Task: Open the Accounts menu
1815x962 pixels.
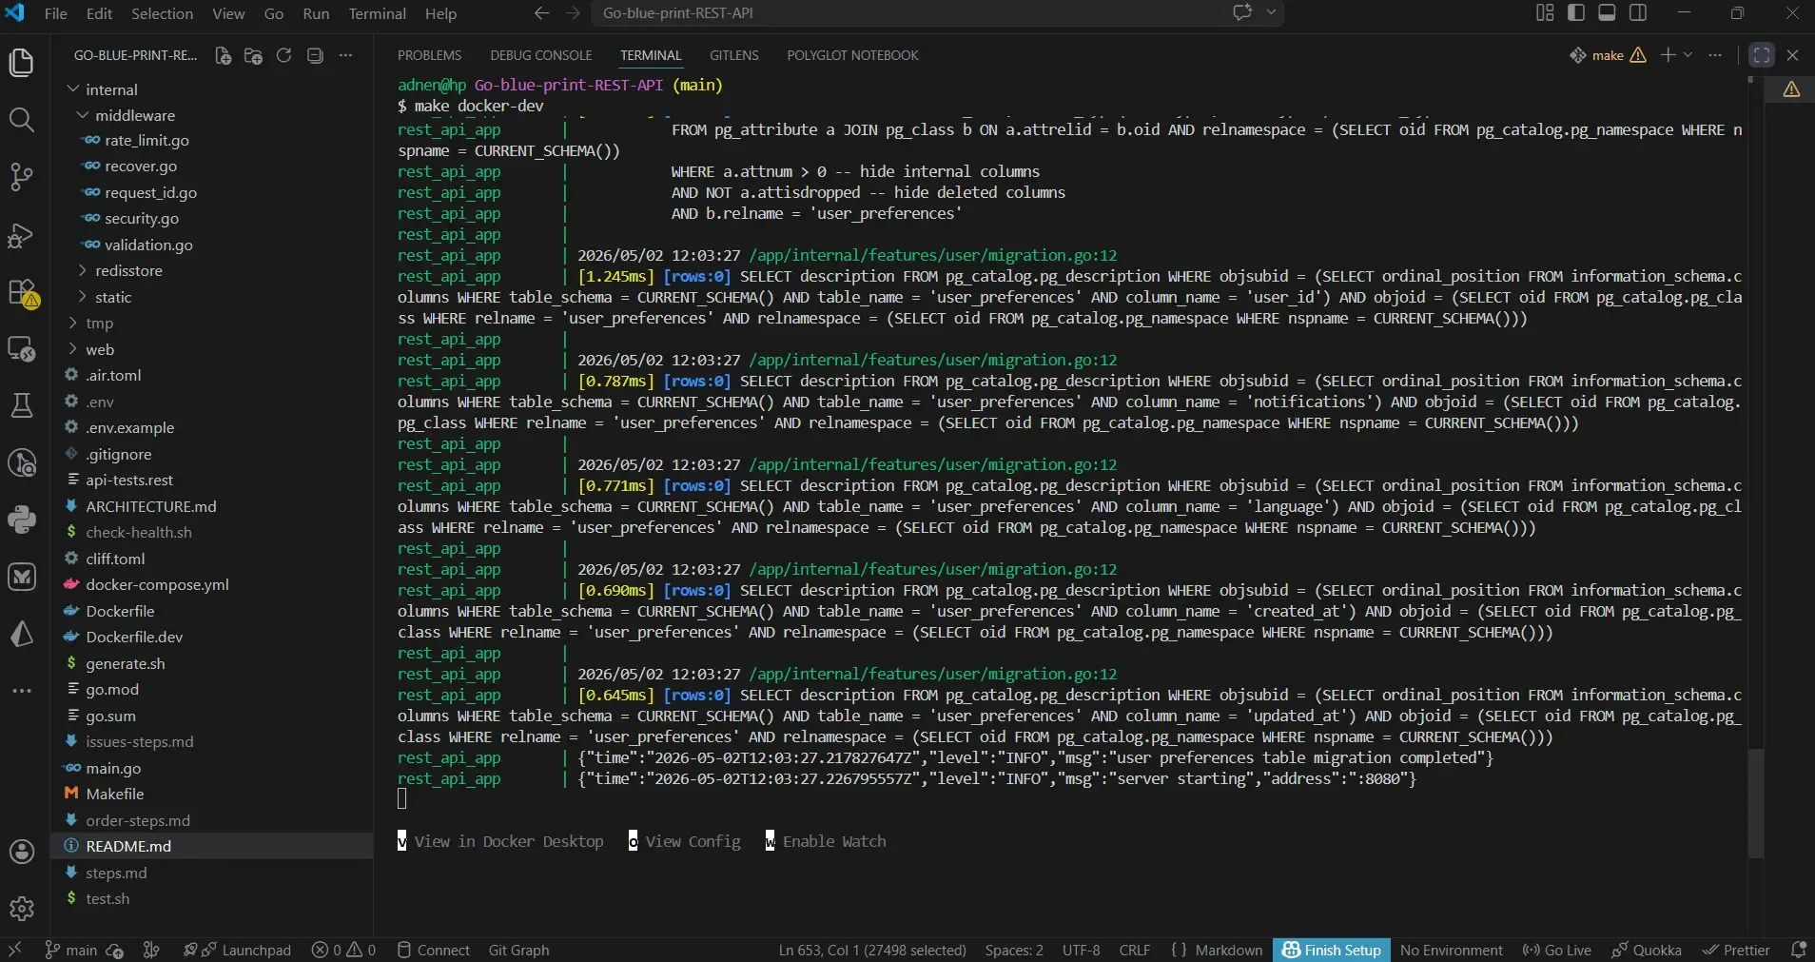Action: 21,852
